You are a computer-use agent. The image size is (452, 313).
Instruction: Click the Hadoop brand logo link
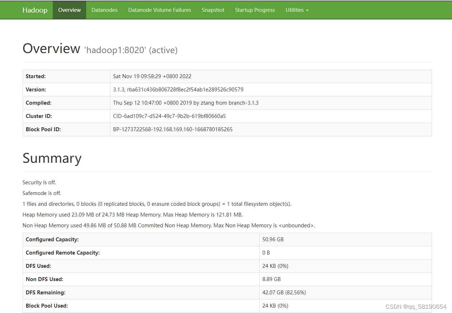click(x=35, y=10)
